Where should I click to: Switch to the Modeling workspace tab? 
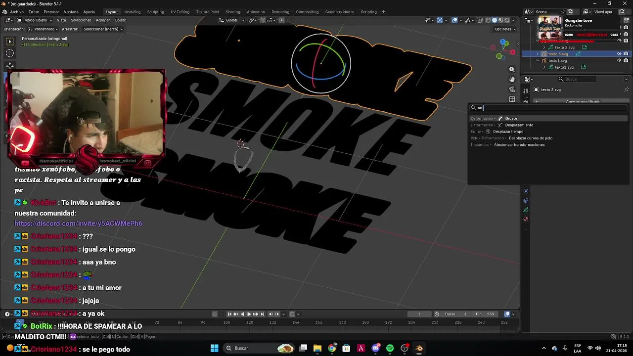click(x=133, y=12)
